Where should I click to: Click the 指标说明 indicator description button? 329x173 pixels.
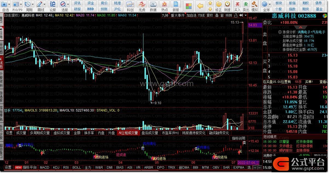click(239, 138)
